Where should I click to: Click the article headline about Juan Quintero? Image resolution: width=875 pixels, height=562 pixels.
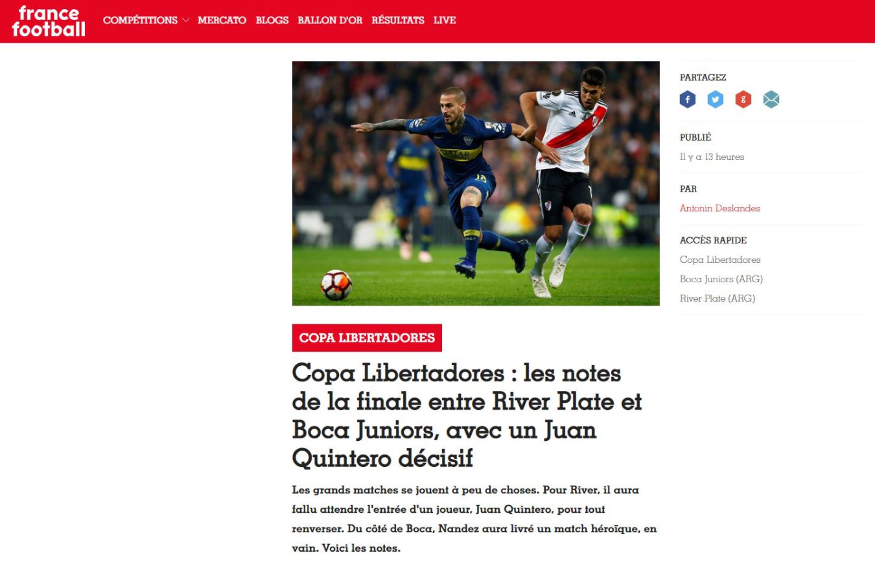(467, 416)
